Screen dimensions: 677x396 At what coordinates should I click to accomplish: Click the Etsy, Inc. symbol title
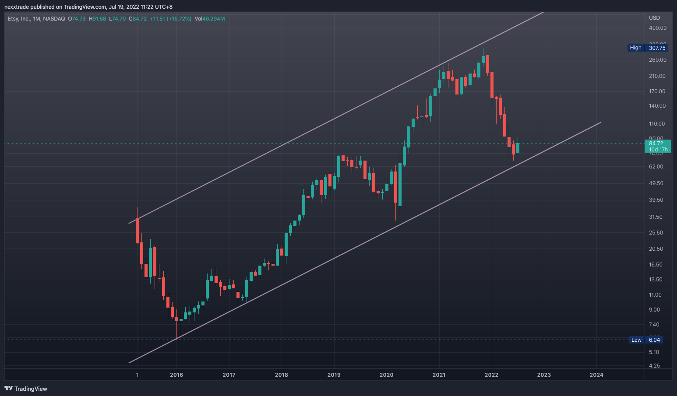36,19
